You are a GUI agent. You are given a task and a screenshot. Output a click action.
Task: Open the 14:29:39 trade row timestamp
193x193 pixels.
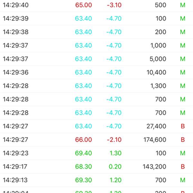[x=15, y=19]
